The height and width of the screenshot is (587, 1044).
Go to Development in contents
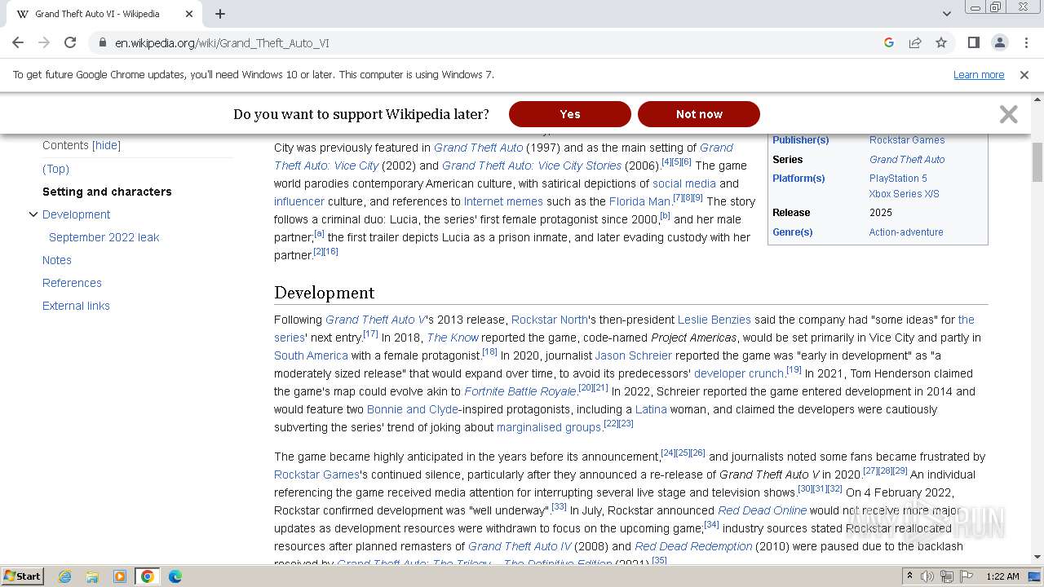tap(76, 214)
